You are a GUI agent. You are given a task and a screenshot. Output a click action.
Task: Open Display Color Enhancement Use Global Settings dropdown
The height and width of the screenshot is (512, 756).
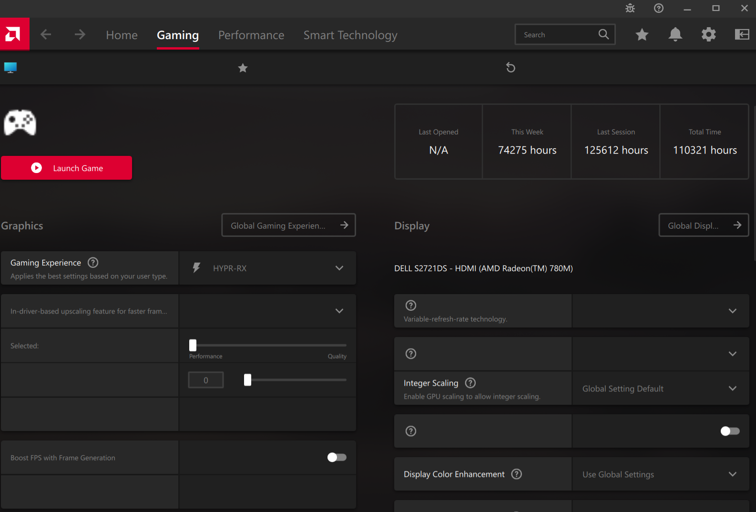tap(661, 474)
